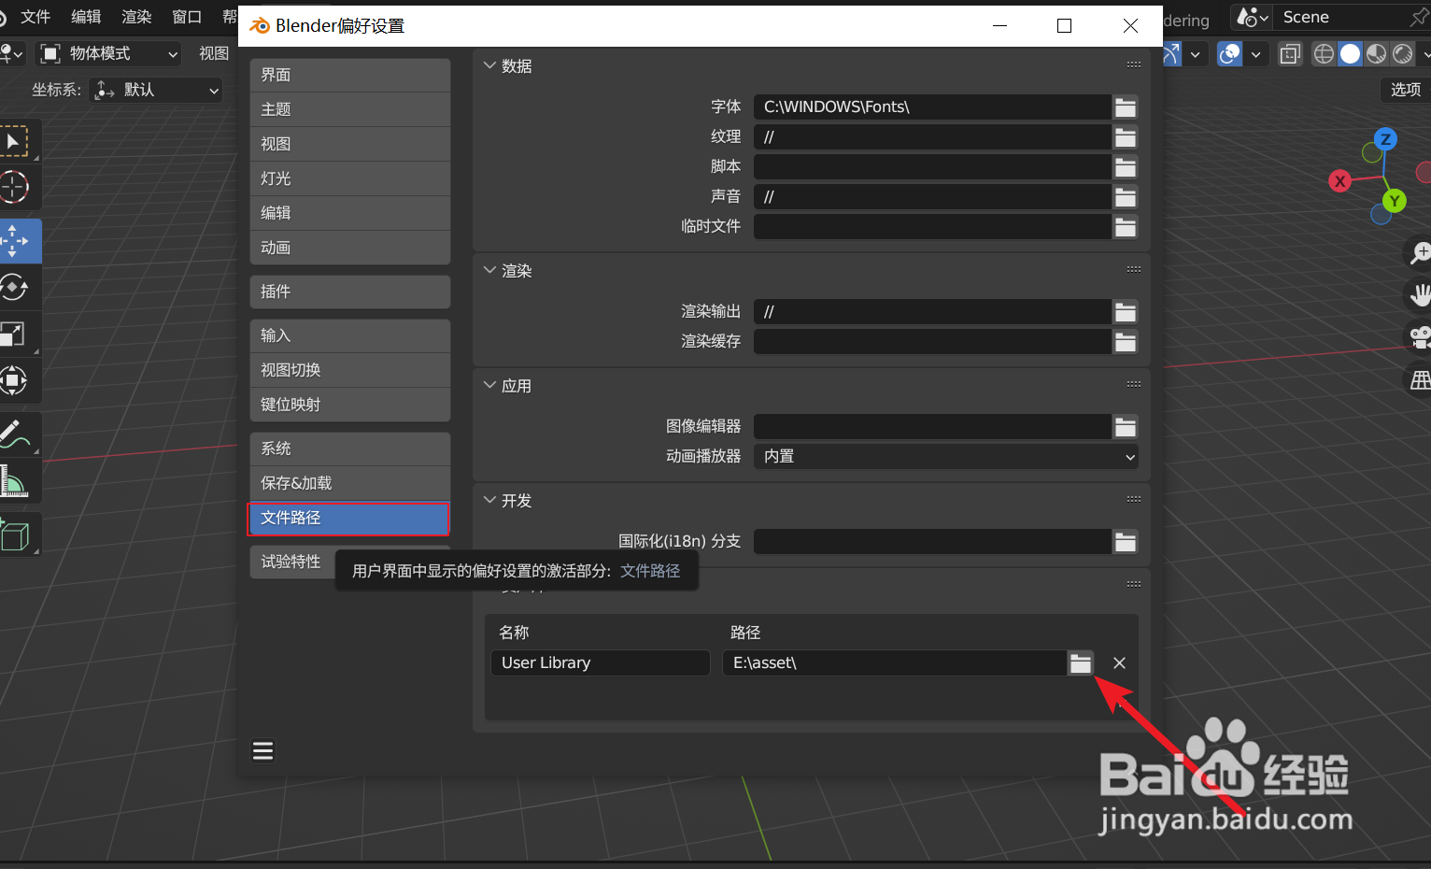
Task: Select the Cursor tool in viewport toolbar
Action: (15, 187)
